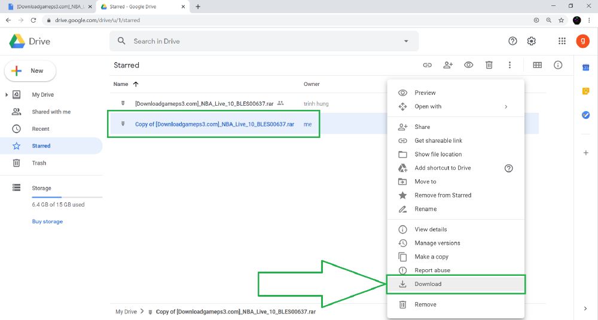Choose Download in context menu
The width and height of the screenshot is (598, 320).
[456, 284]
